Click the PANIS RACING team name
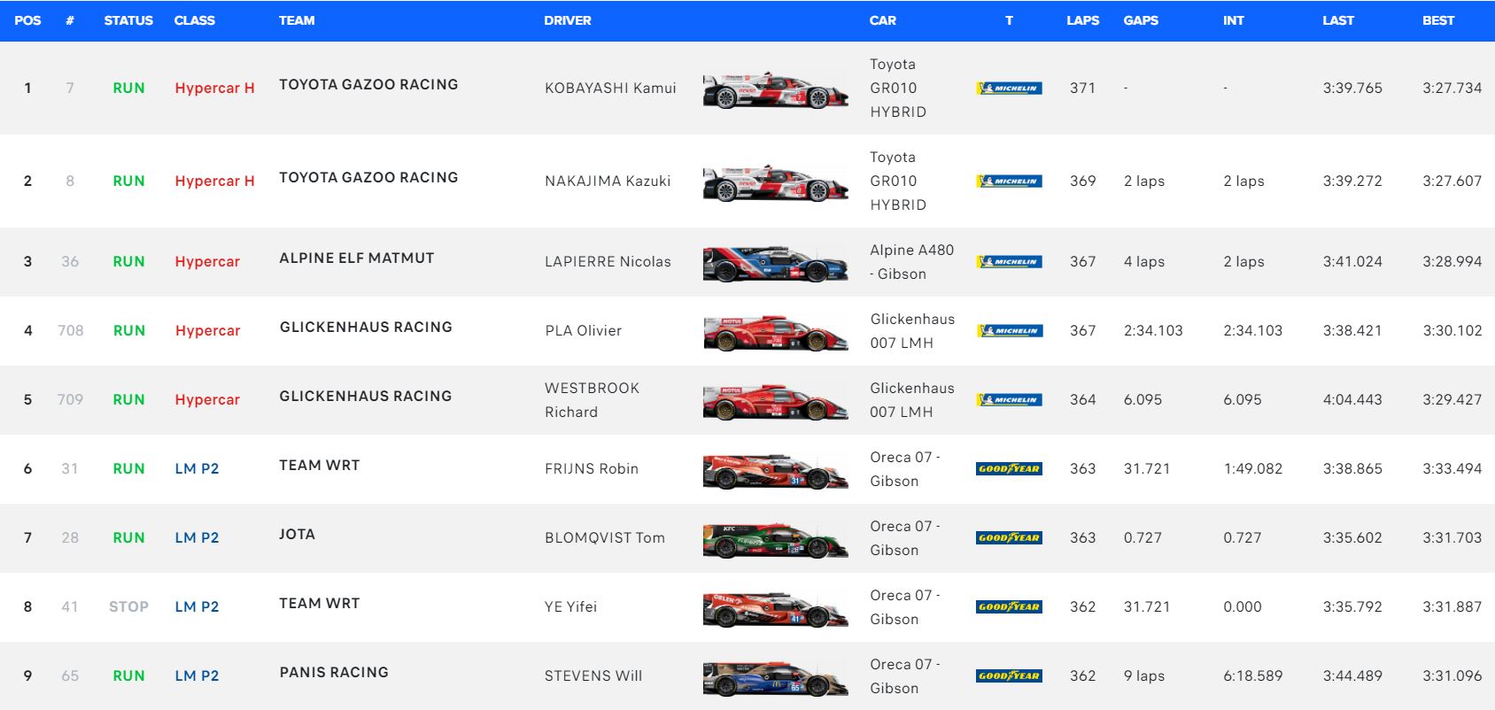 coord(334,673)
